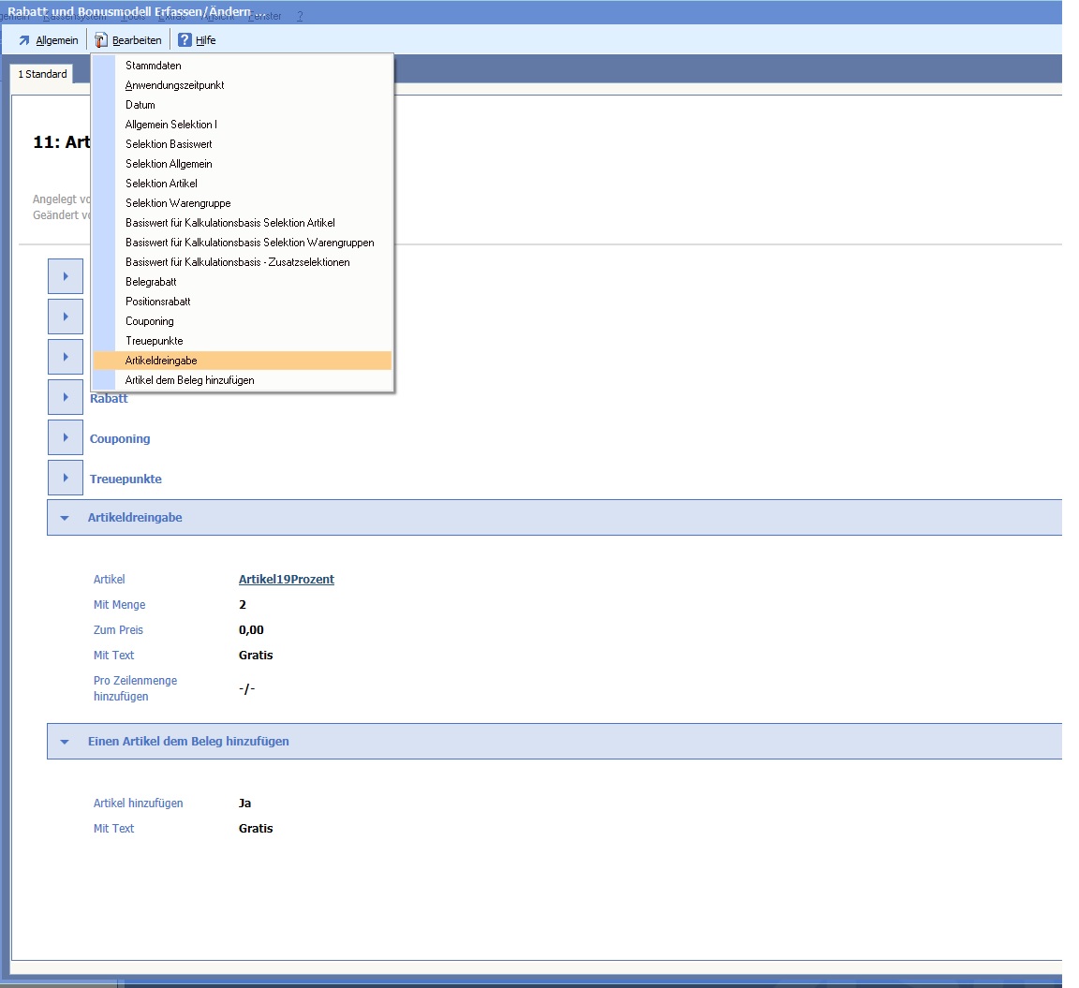Click Artikel dem Beleg hinzufügen menu item
This screenshot has height=988, width=1079.
click(x=189, y=380)
